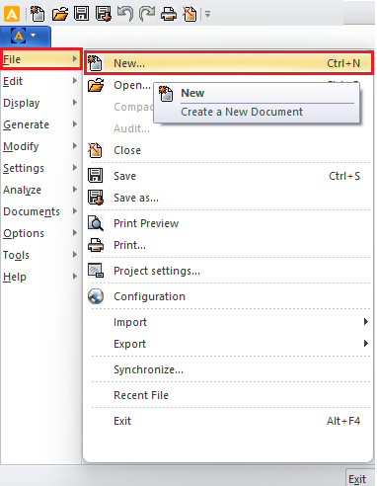Open the Generate menu

(x=40, y=124)
